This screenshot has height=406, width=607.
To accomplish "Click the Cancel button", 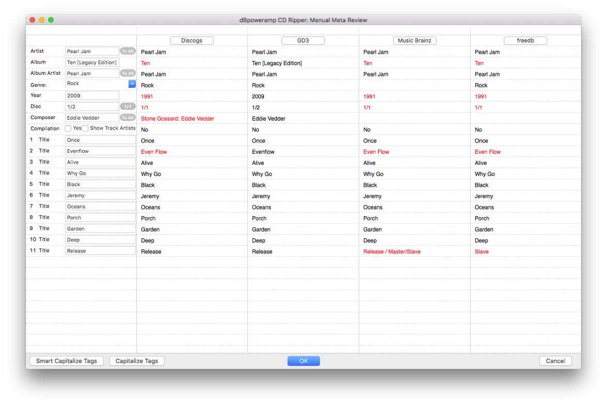I will click(555, 361).
